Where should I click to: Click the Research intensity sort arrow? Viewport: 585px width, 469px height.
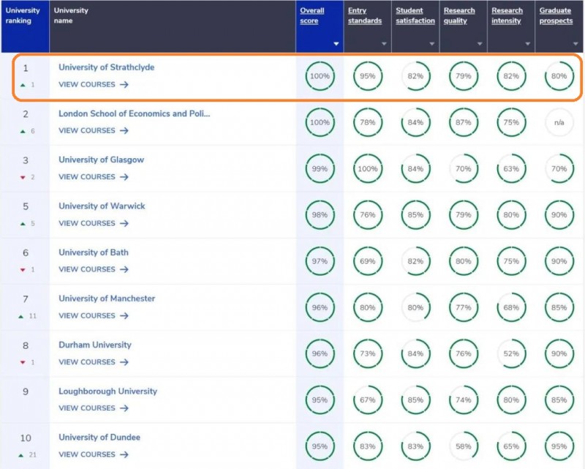click(x=527, y=44)
